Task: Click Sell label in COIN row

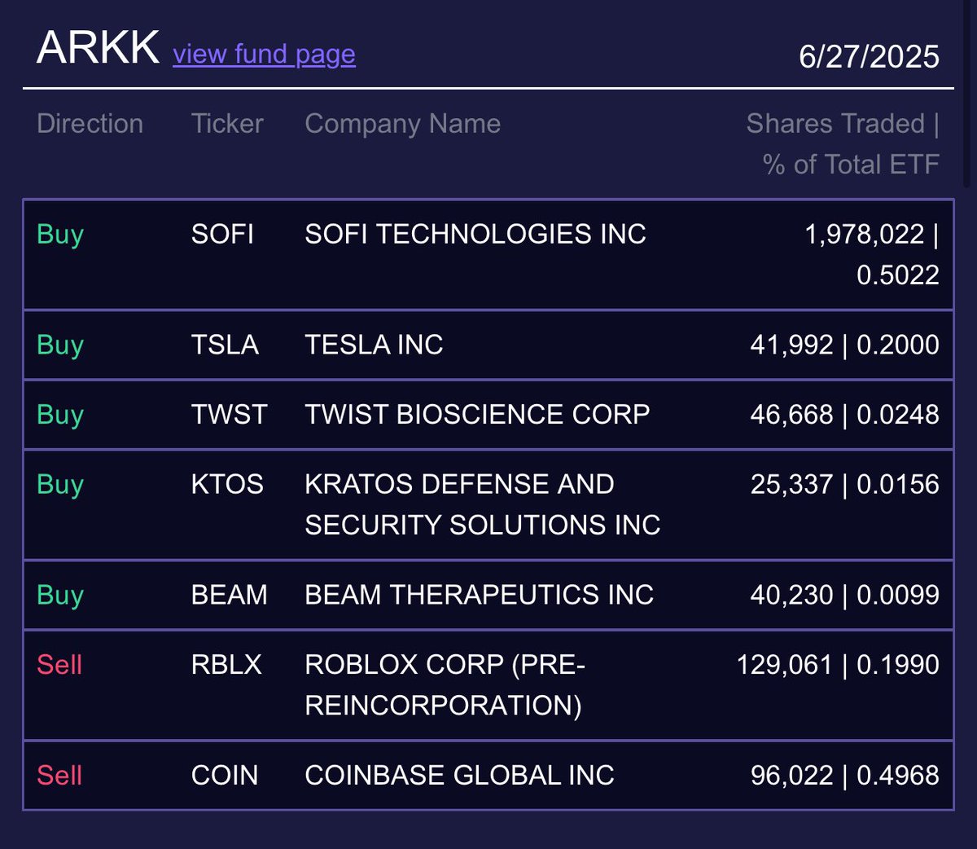Action: [59, 776]
